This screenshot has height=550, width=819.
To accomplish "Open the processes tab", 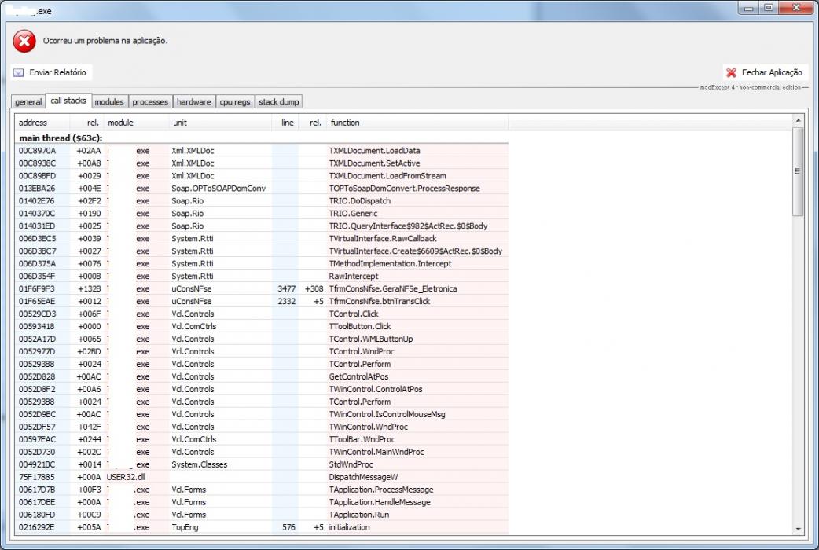I will point(150,102).
